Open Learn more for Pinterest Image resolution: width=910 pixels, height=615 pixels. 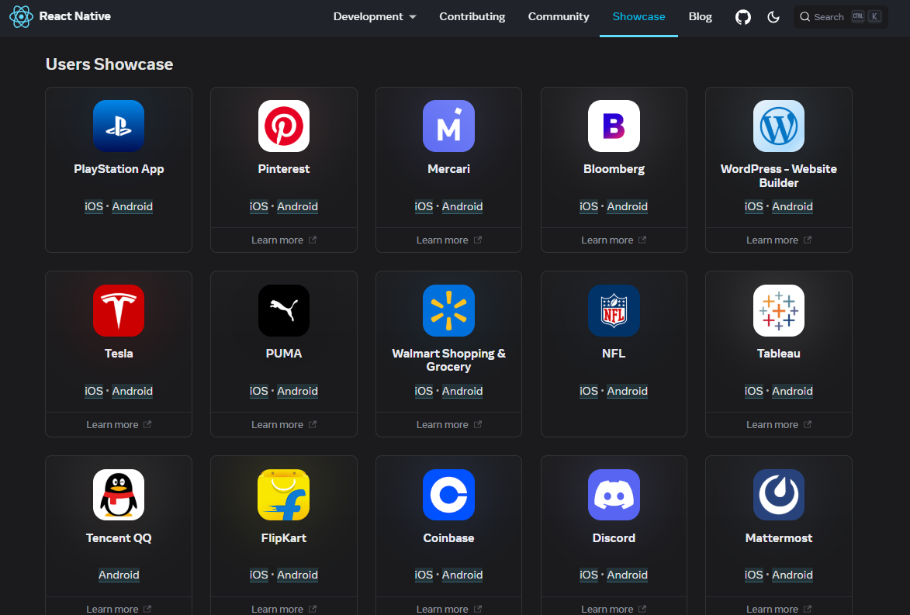284,240
